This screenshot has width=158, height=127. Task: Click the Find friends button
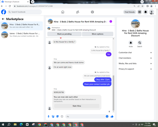pos(130,12)
